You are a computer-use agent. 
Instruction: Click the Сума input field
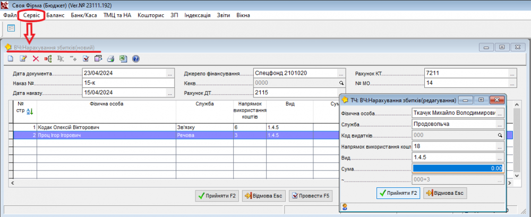(457, 168)
